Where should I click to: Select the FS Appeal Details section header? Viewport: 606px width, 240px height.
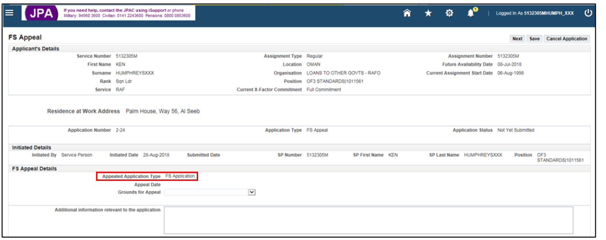pos(35,169)
